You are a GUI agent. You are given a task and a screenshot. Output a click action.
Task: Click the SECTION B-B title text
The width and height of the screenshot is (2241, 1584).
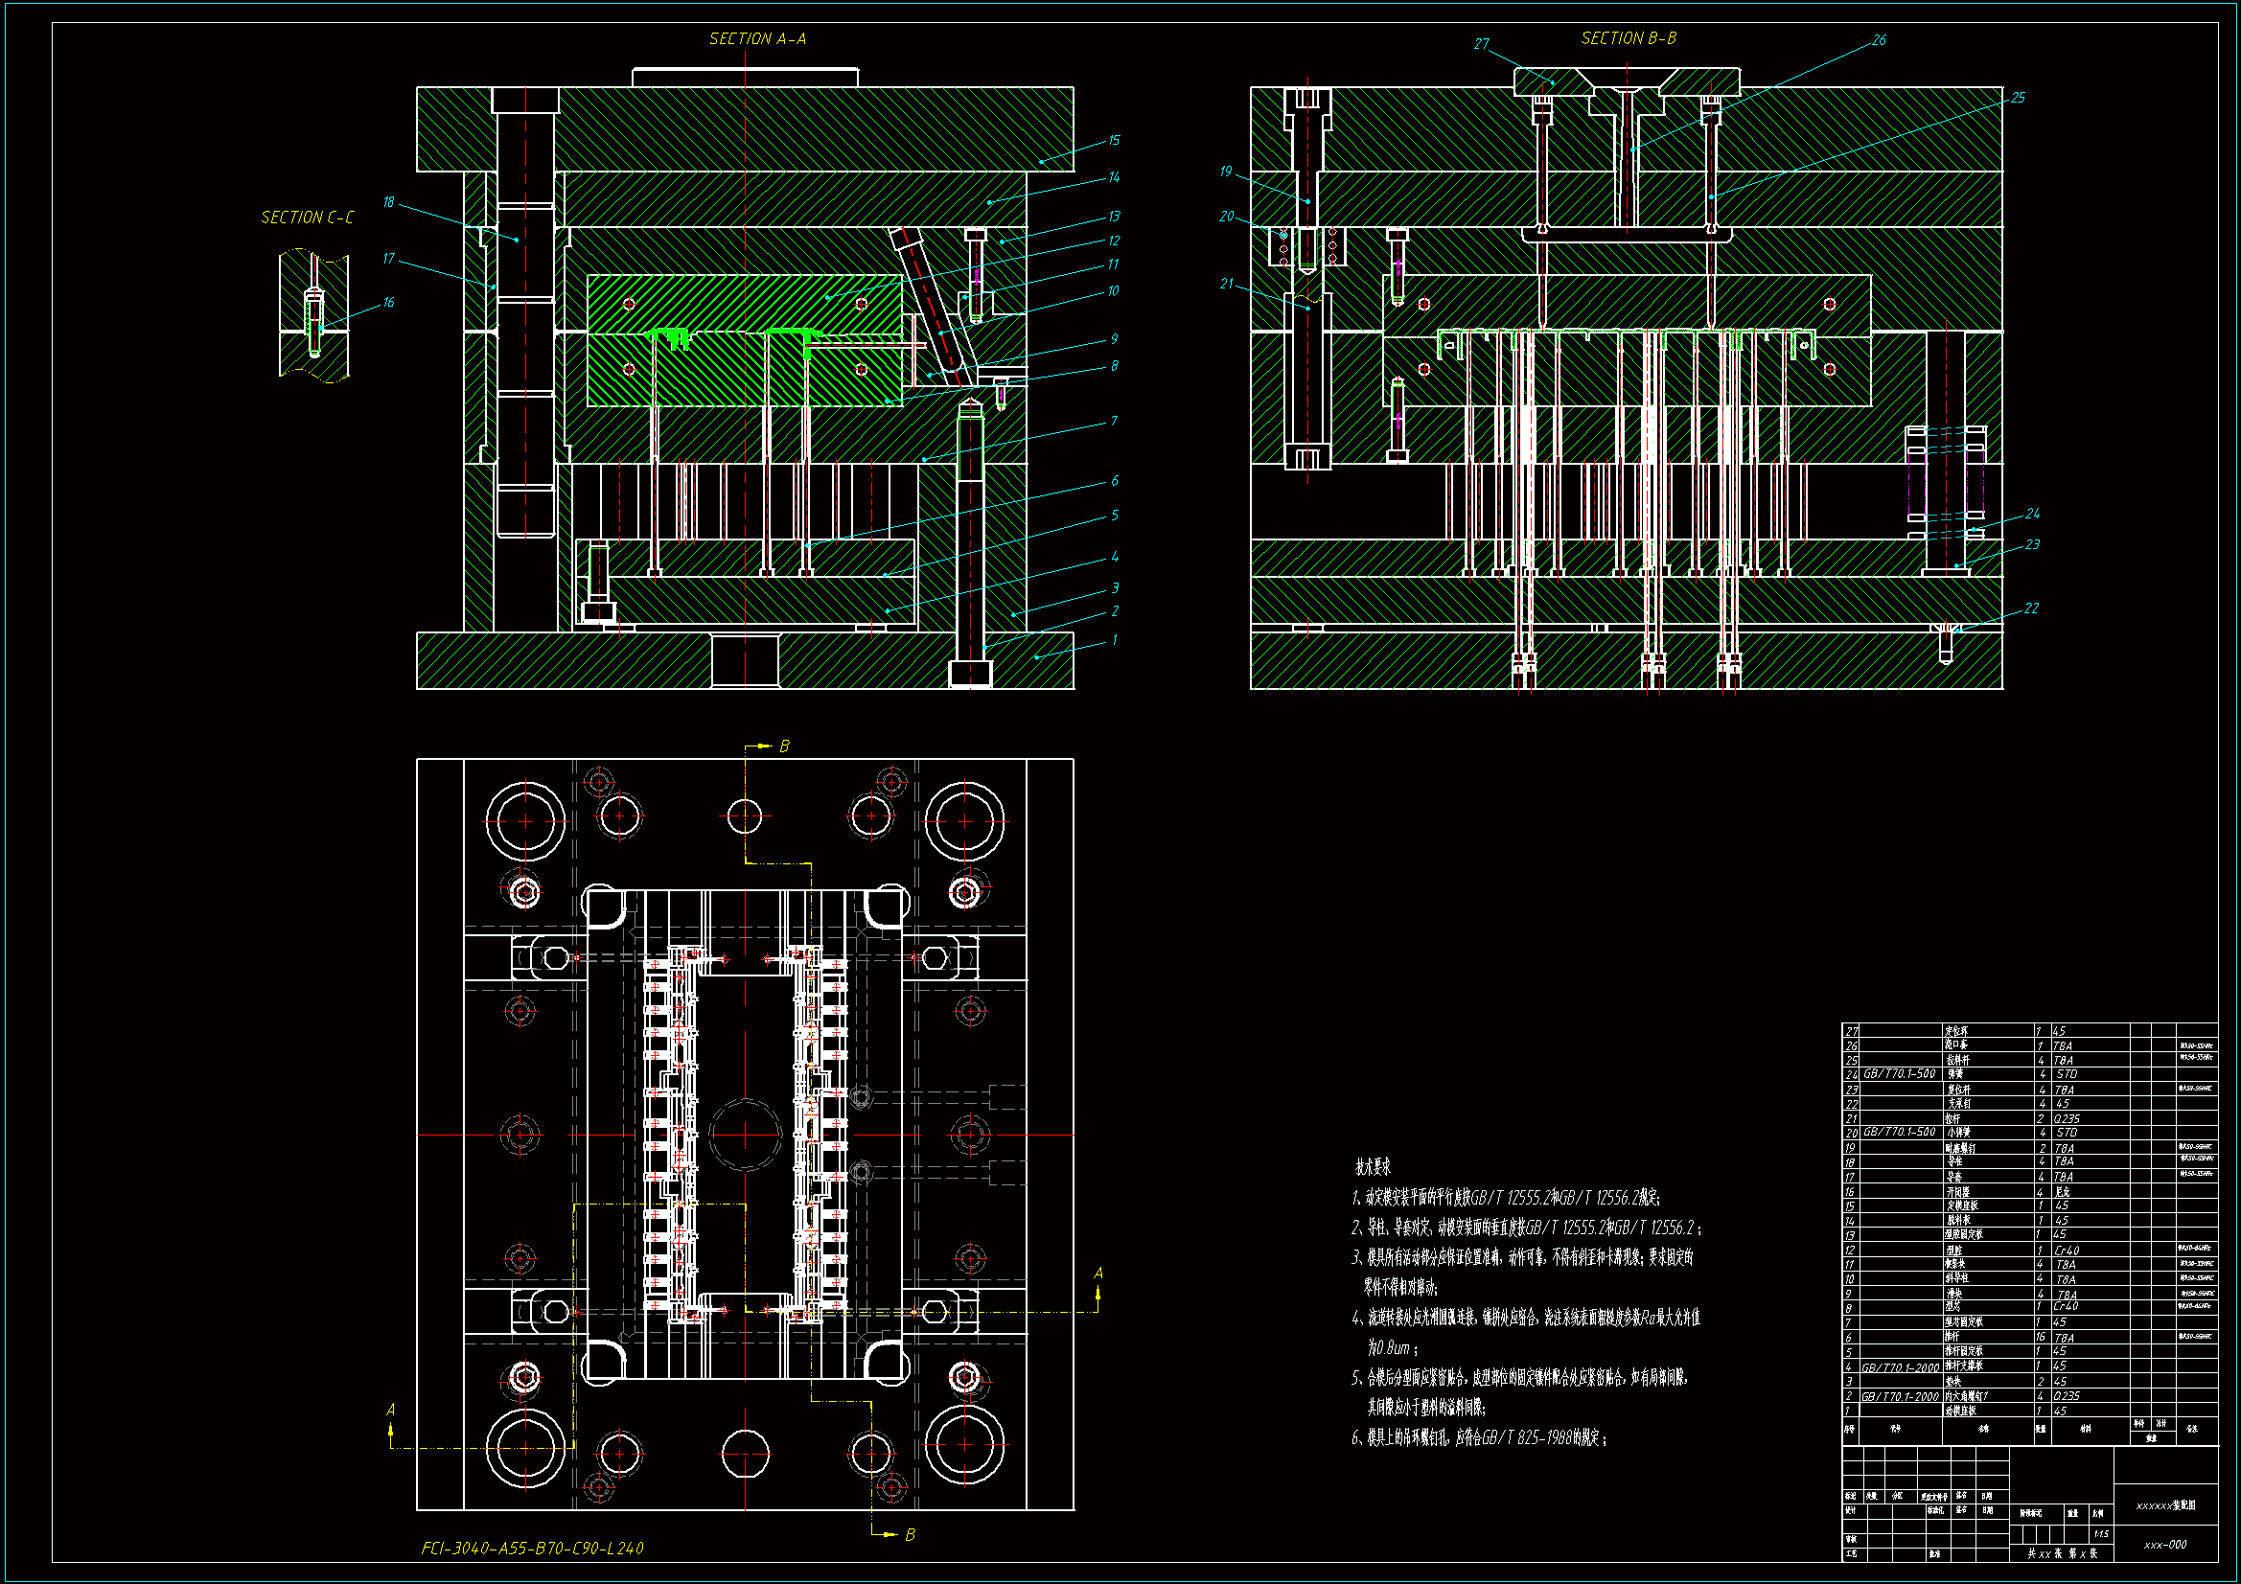click(x=1629, y=38)
